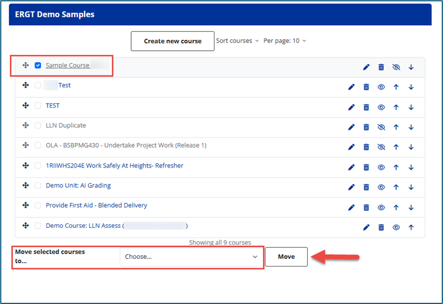Tick the checkbox beside LLN Duplicate

tap(38, 125)
